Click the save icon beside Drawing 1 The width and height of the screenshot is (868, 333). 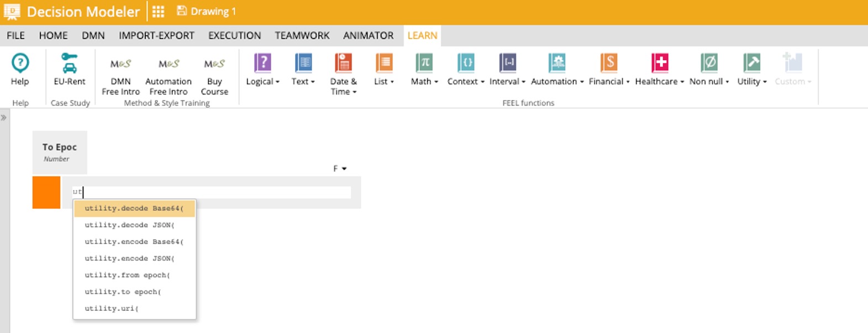click(x=181, y=11)
